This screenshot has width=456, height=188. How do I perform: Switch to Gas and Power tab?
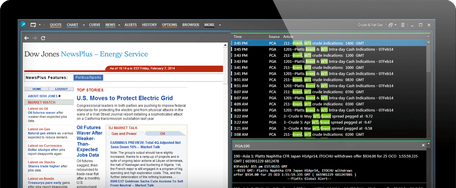[124, 134]
